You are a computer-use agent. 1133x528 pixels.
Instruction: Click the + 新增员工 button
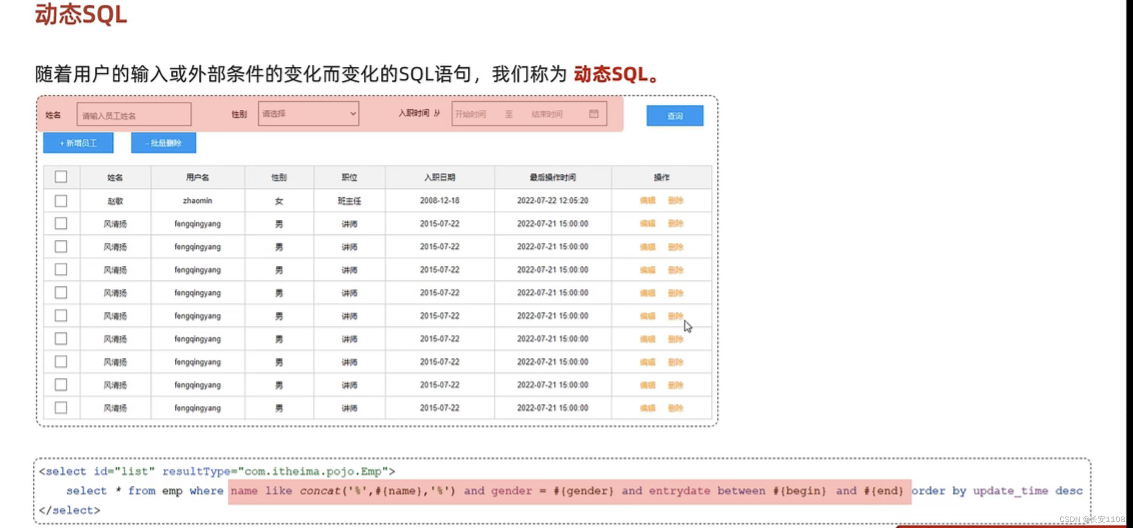point(78,143)
